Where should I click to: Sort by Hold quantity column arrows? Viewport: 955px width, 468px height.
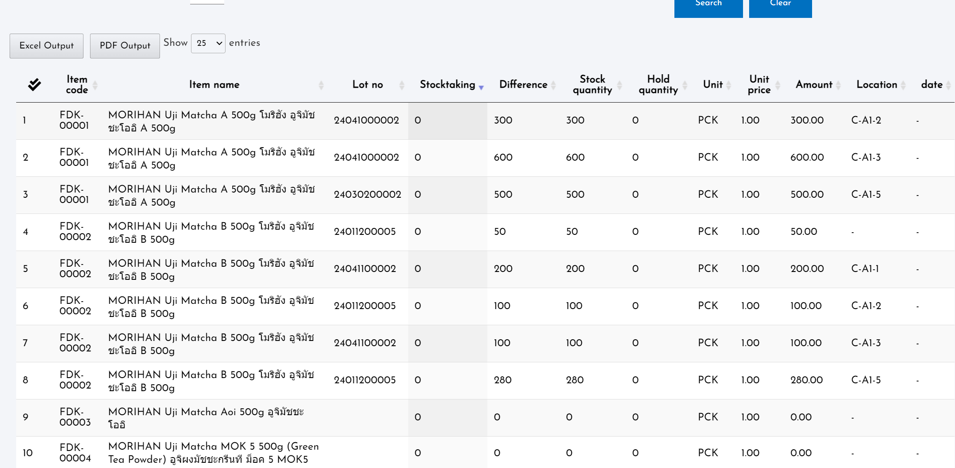pyautogui.click(x=685, y=85)
